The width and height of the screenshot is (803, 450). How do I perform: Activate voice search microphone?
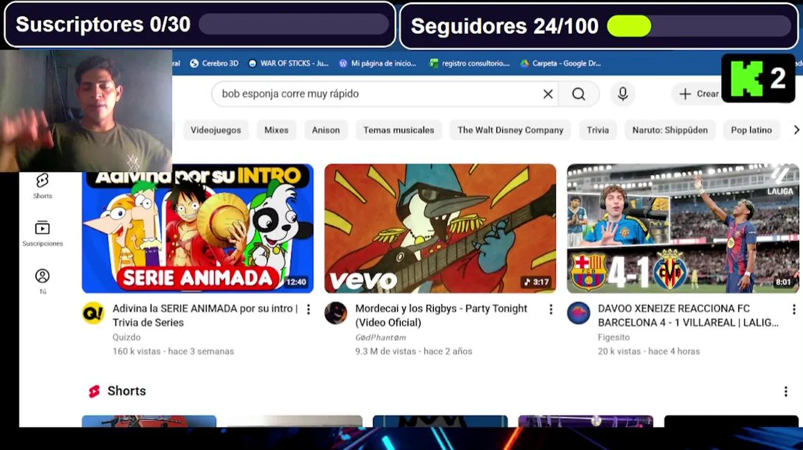click(623, 94)
